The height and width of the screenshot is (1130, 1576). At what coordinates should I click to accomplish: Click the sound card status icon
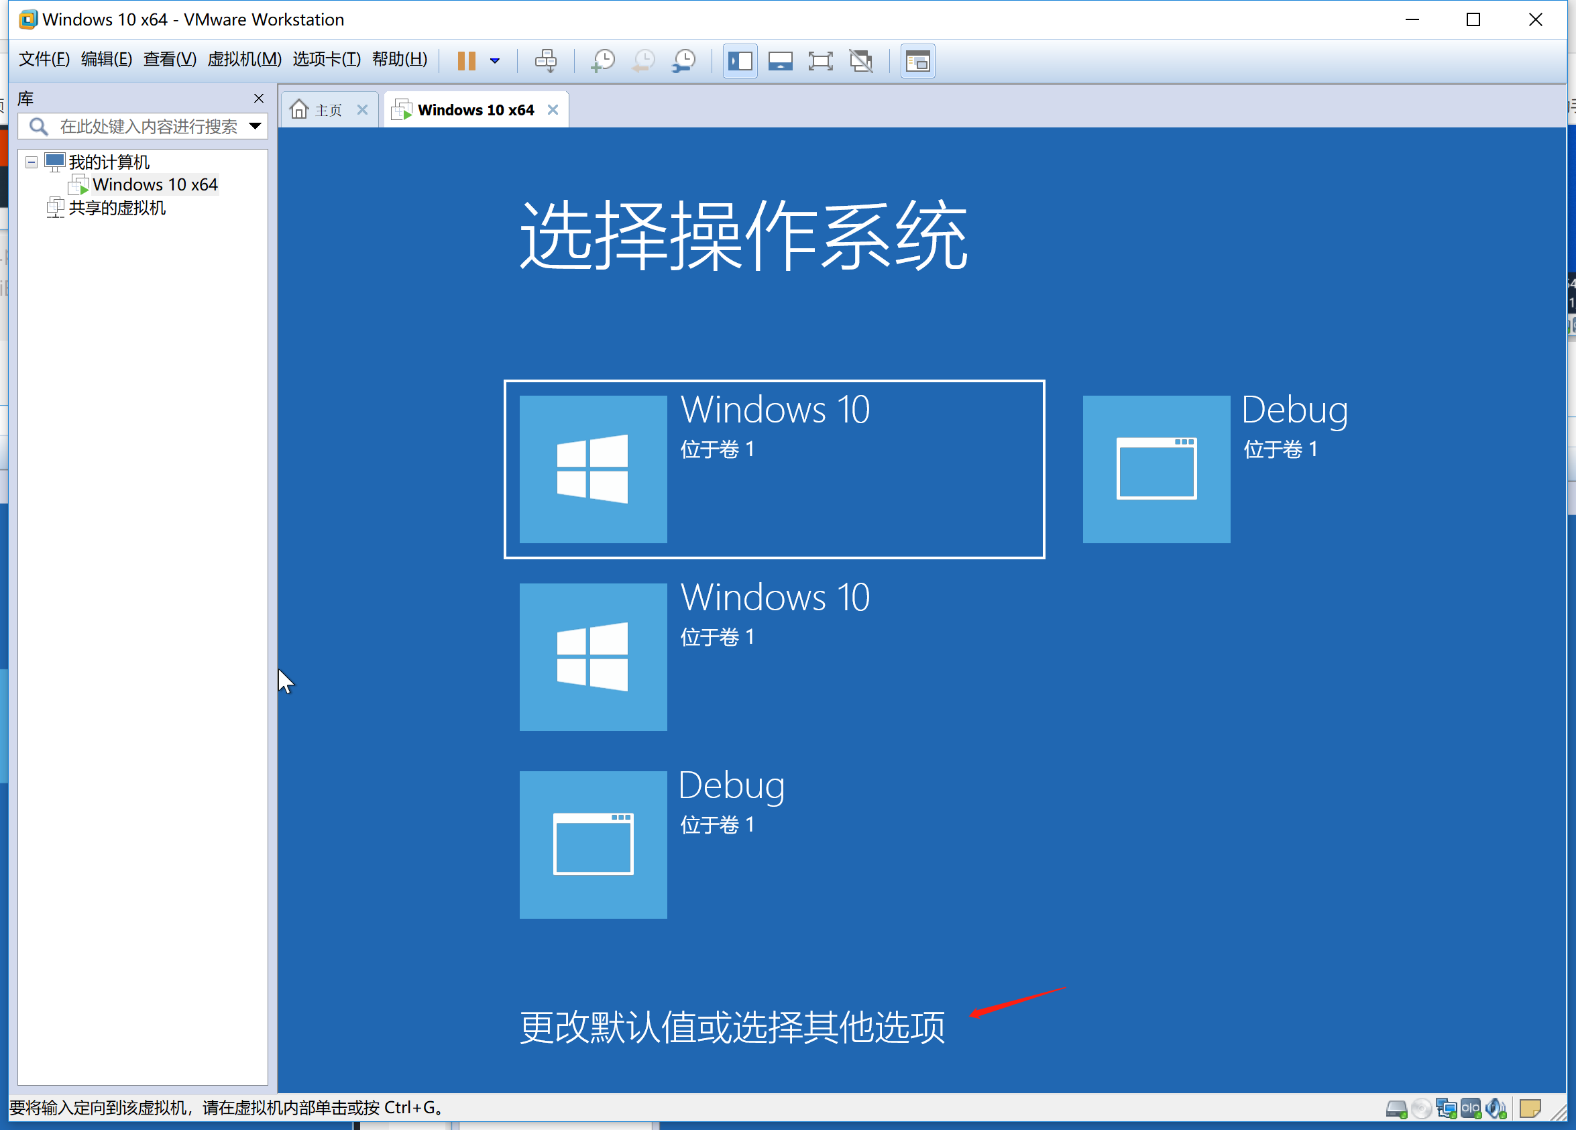pyautogui.click(x=1496, y=1109)
